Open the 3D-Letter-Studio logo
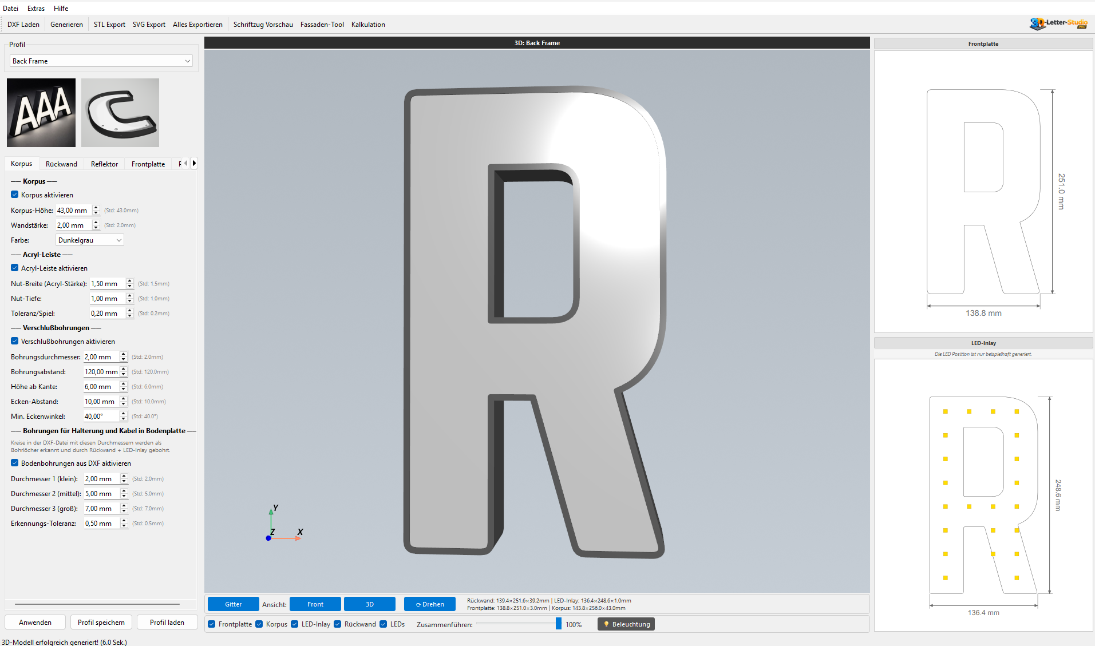Image resolution: width=1095 pixels, height=646 pixels. point(1059,23)
